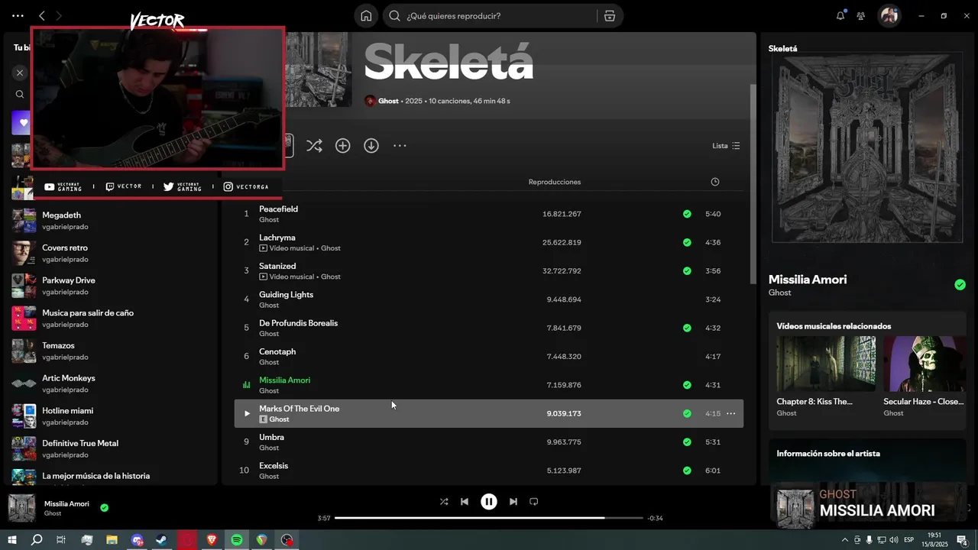Toggle shuffle in the player bar
Viewport: 978px width, 550px height.
pos(444,502)
